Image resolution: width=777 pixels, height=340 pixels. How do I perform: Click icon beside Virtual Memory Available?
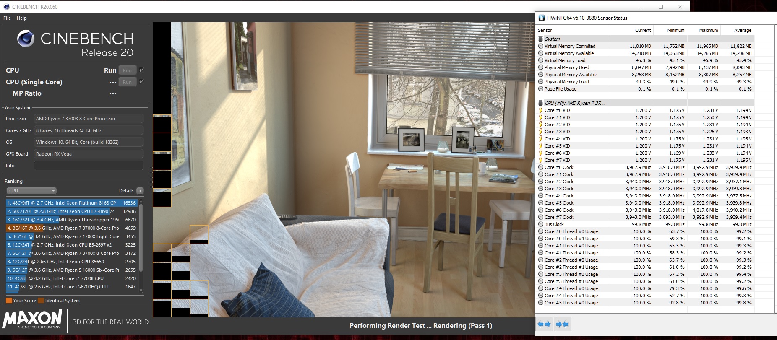click(x=541, y=53)
